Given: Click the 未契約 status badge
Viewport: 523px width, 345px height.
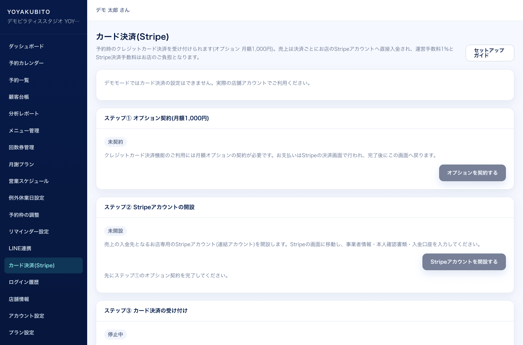Looking at the screenshot, I should pos(115,142).
